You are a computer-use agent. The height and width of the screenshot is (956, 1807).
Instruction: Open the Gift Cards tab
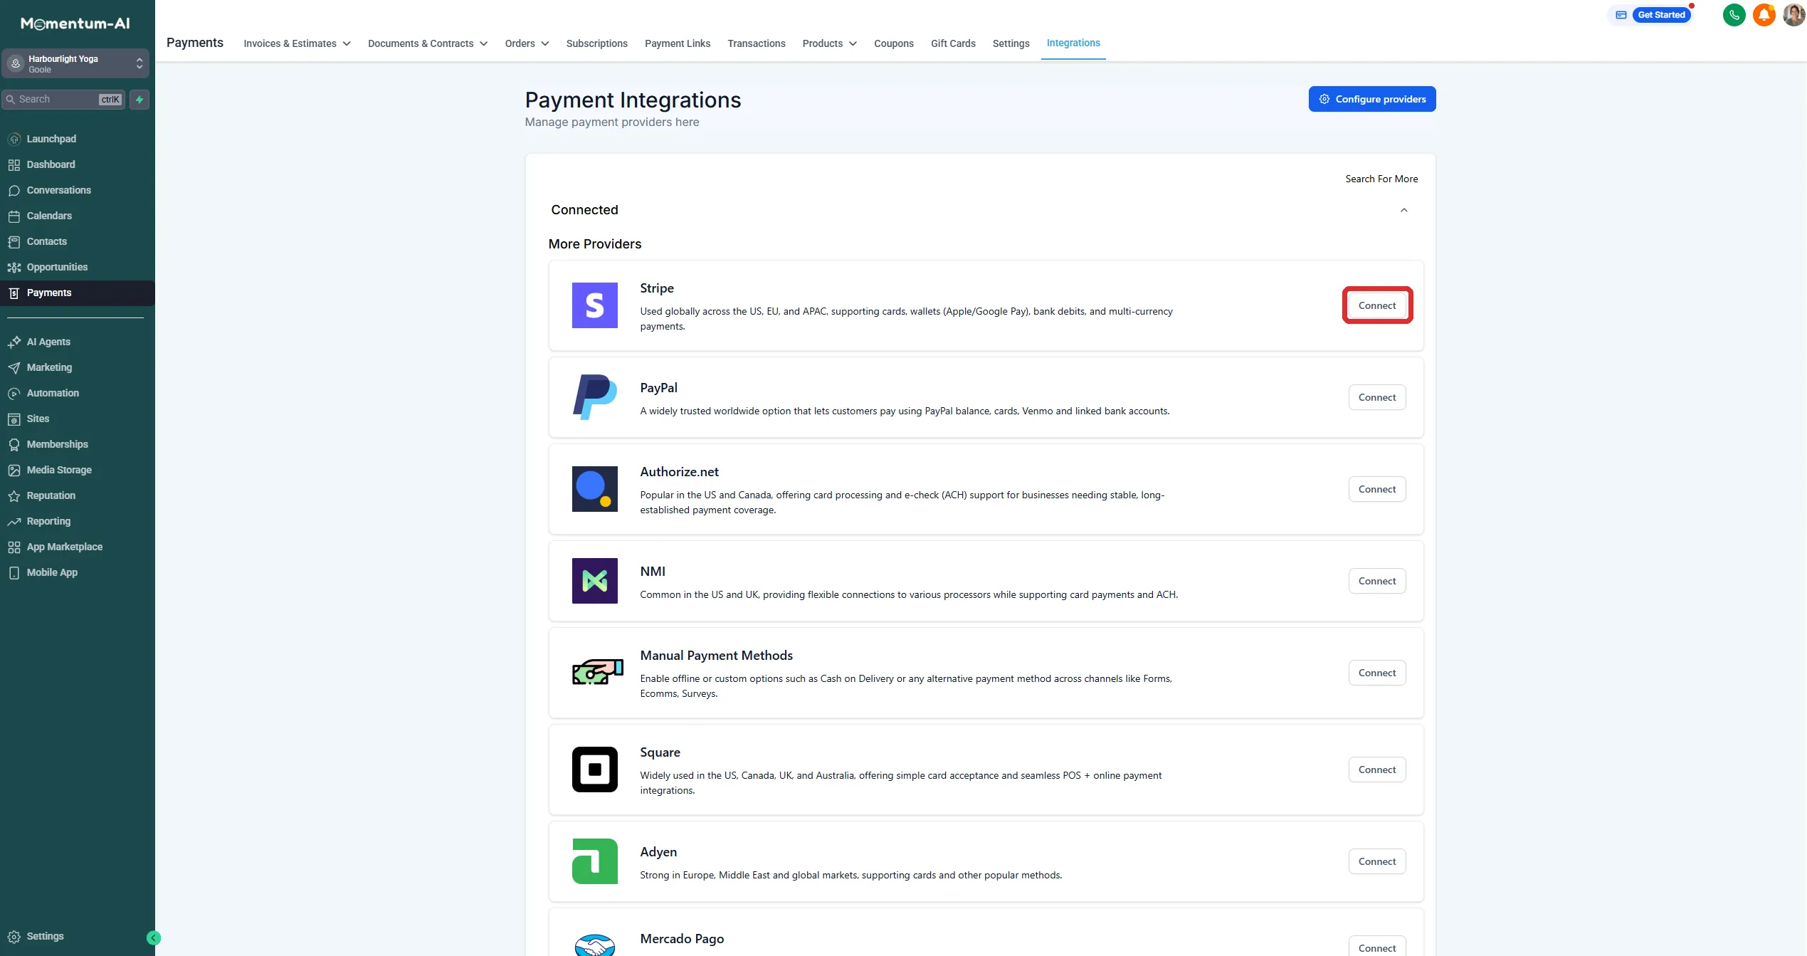(x=953, y=43)
